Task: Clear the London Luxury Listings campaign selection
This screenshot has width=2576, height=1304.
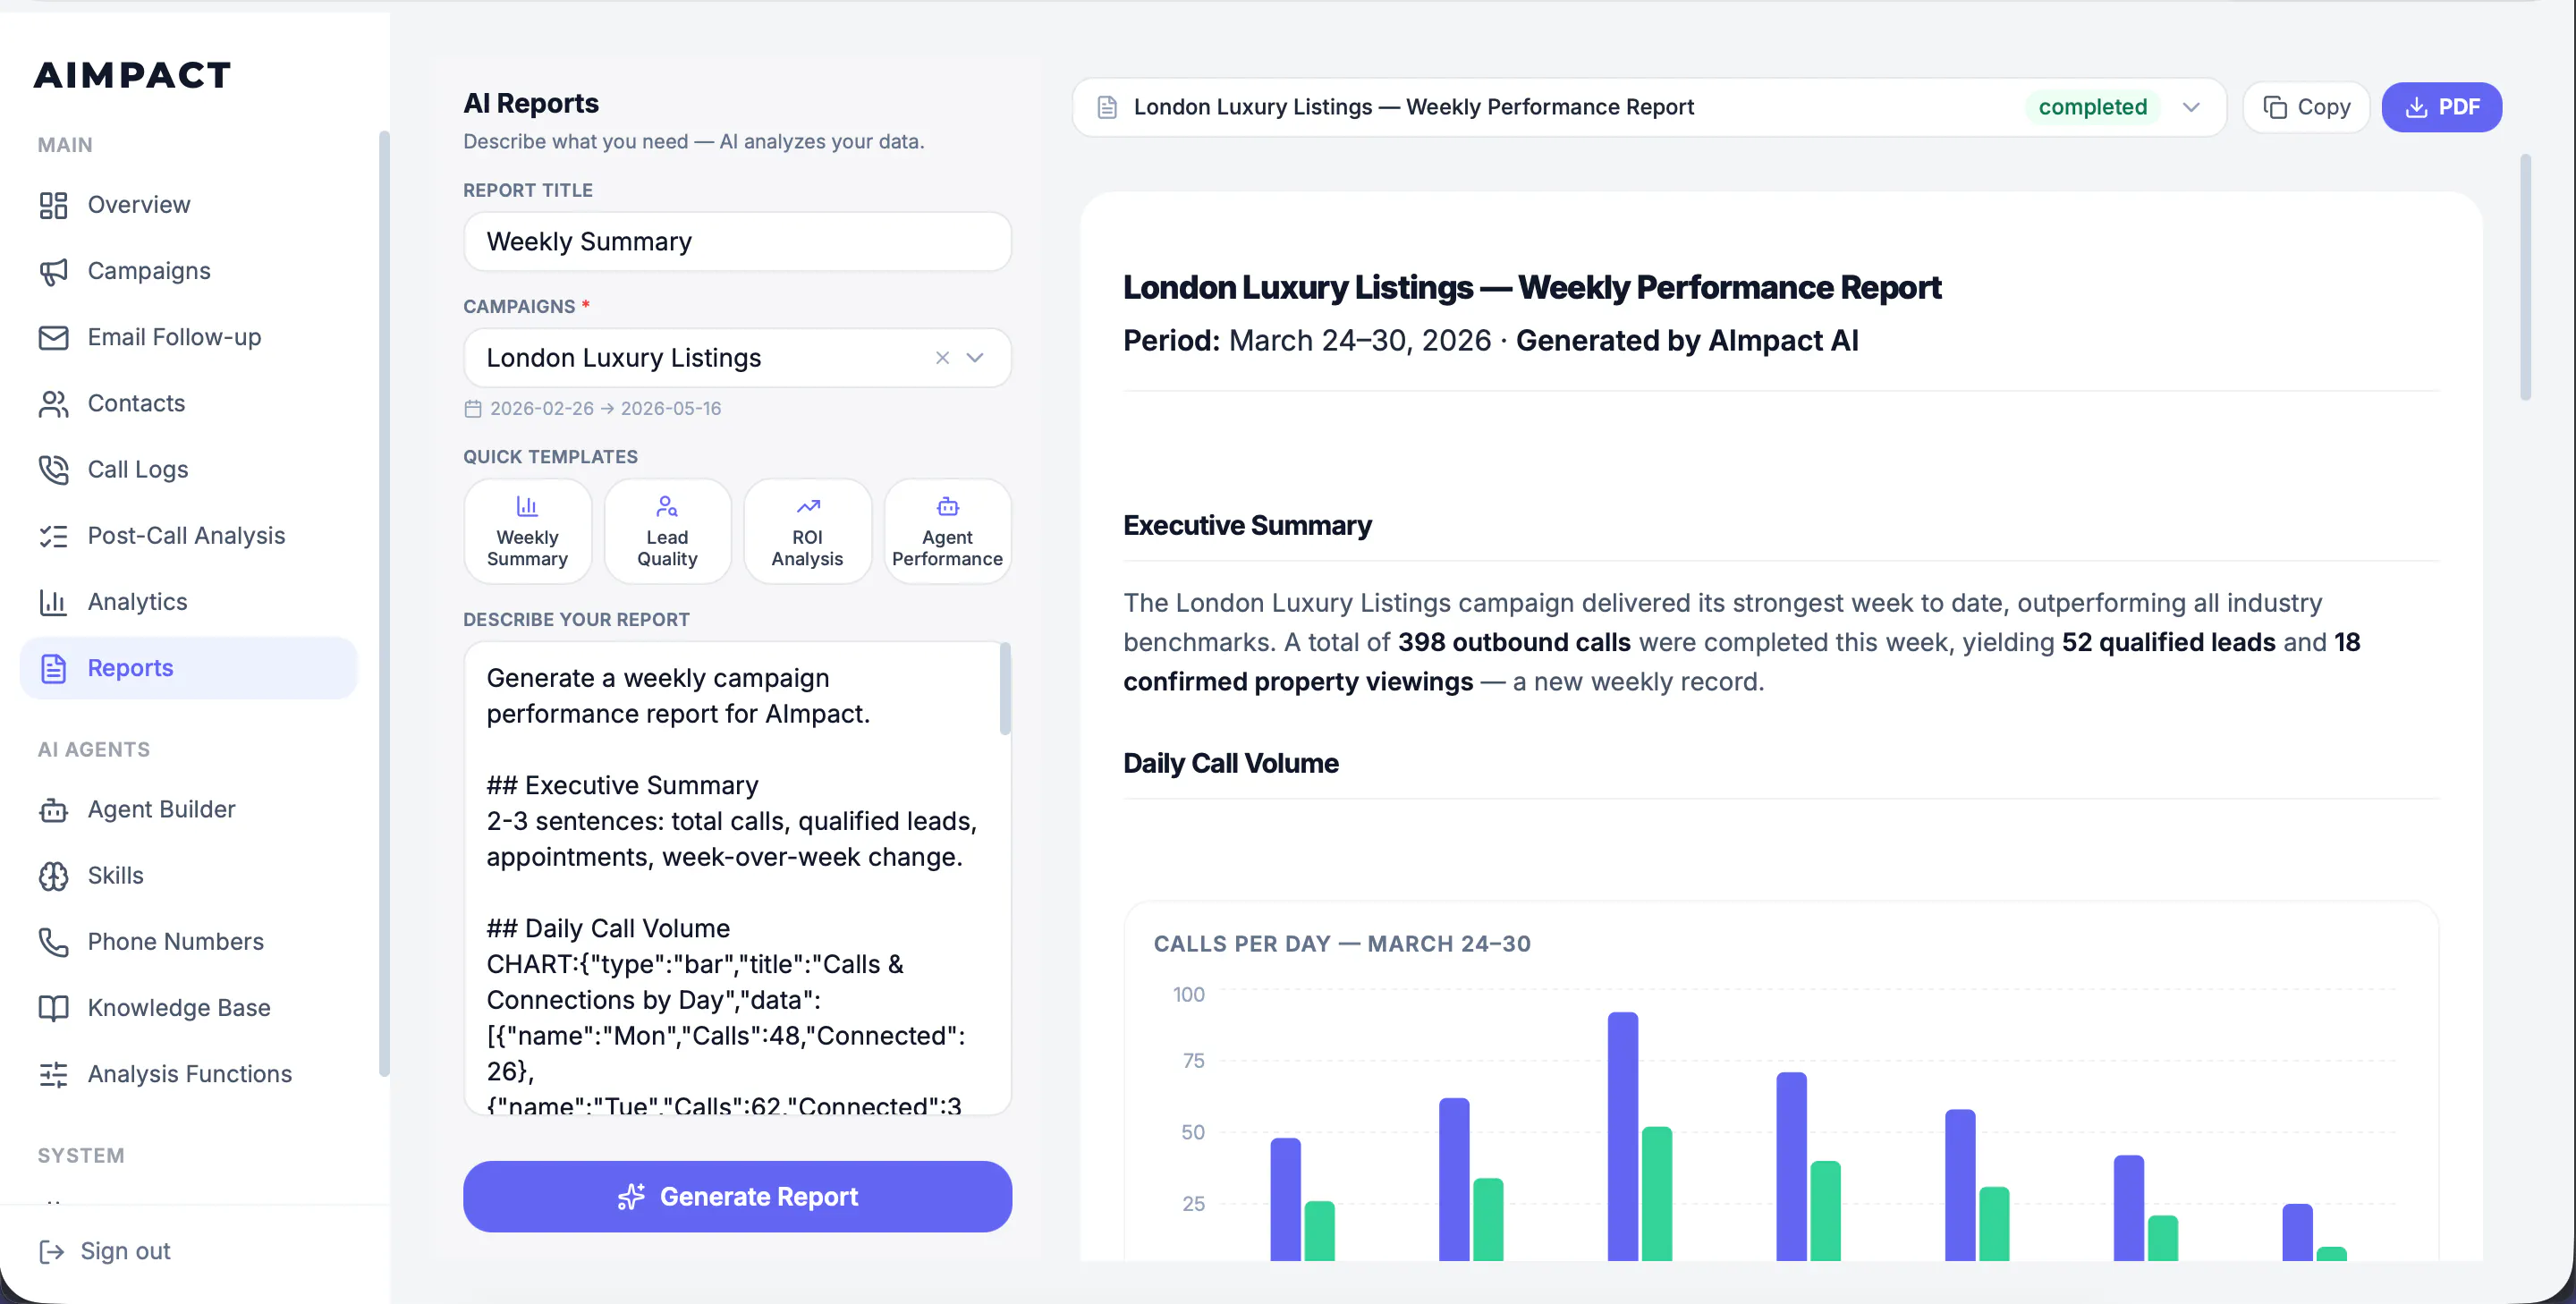Action: [942, 358]
